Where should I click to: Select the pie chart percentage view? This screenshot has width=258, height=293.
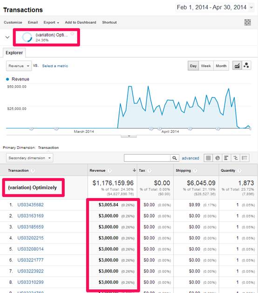(217, 158)
